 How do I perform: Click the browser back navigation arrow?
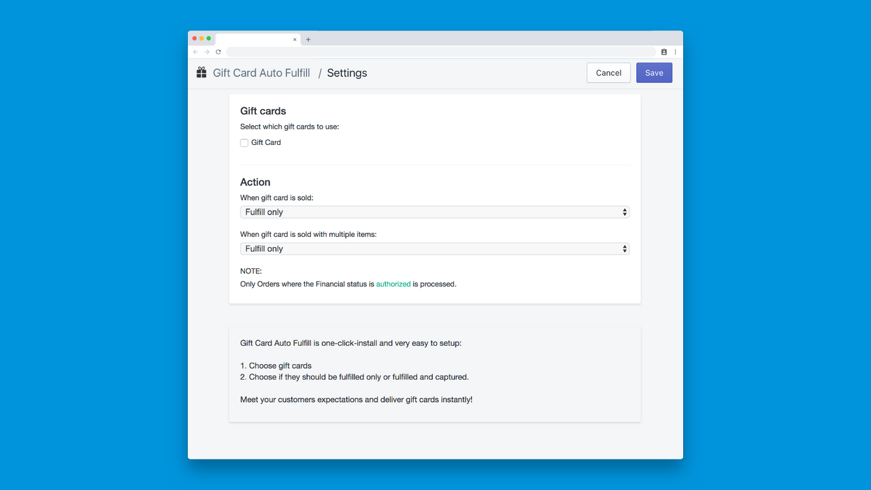pyautogui.click(x=195, y=51)
